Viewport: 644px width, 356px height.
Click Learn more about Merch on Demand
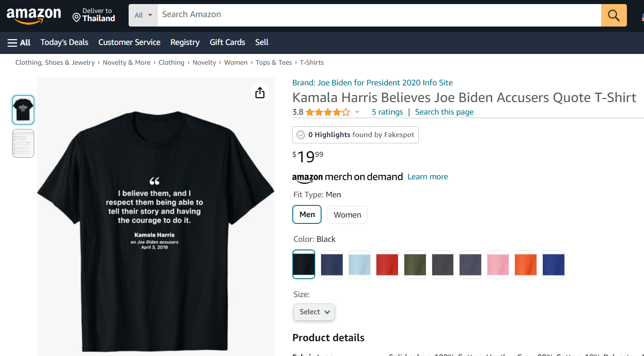(427, 177)
